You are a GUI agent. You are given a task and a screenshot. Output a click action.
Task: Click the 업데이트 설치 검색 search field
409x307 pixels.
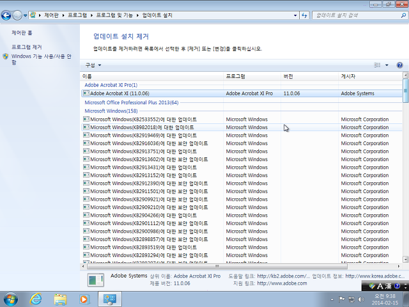(x=357, y=15)
